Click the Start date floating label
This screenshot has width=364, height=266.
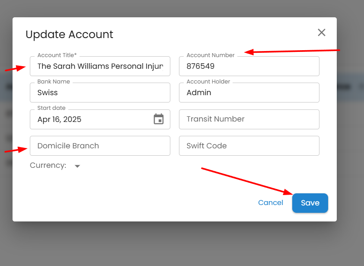pos(51,108)
